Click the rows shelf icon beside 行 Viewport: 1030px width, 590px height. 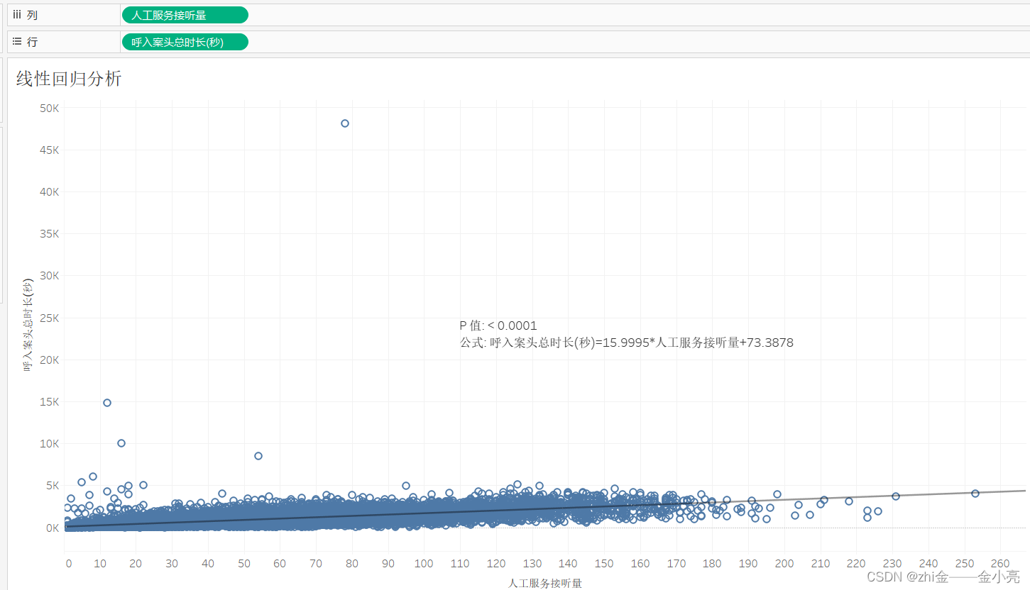coord(17,42)
